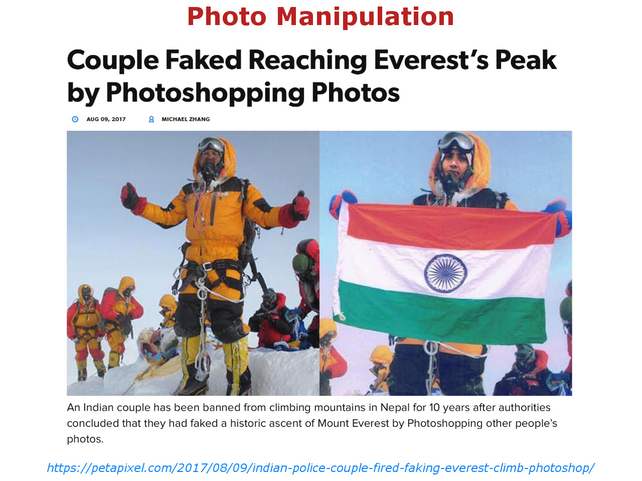The height and width of the screenshot is (481, 642).
Task: Click the goggles on the right climber
Action: pyautogui.click(x=455, y=141)
